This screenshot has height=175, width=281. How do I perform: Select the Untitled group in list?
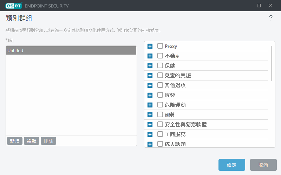[71, 50]
